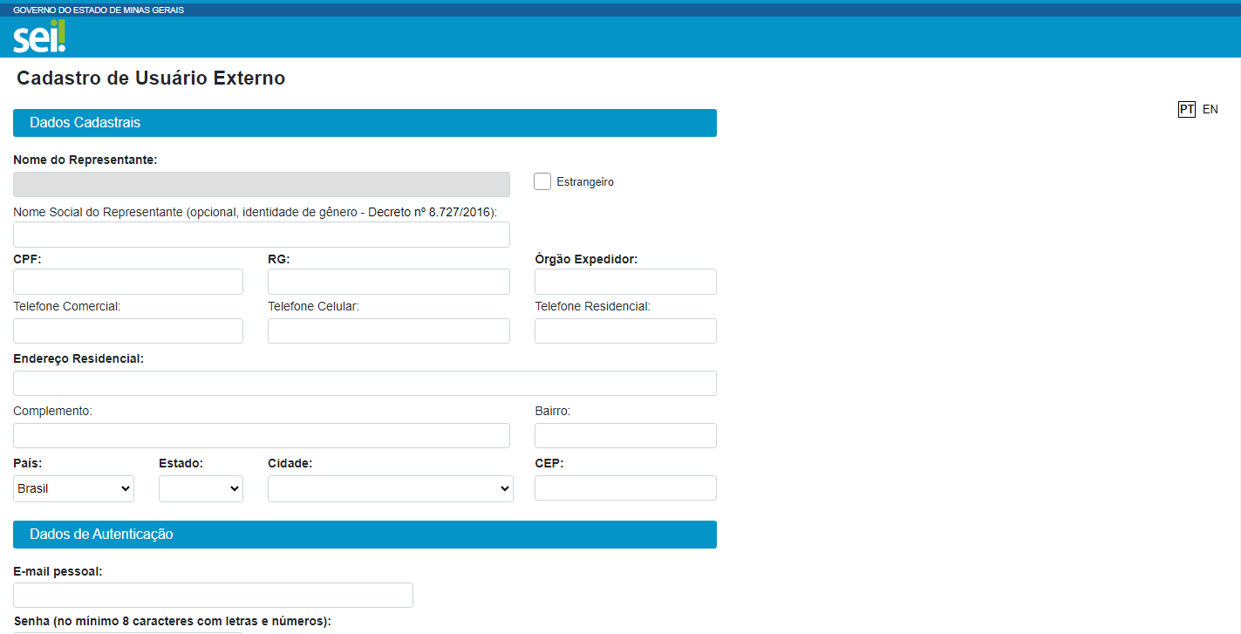
Task: Click the SEI logo in header
Action: click(38, 37)
